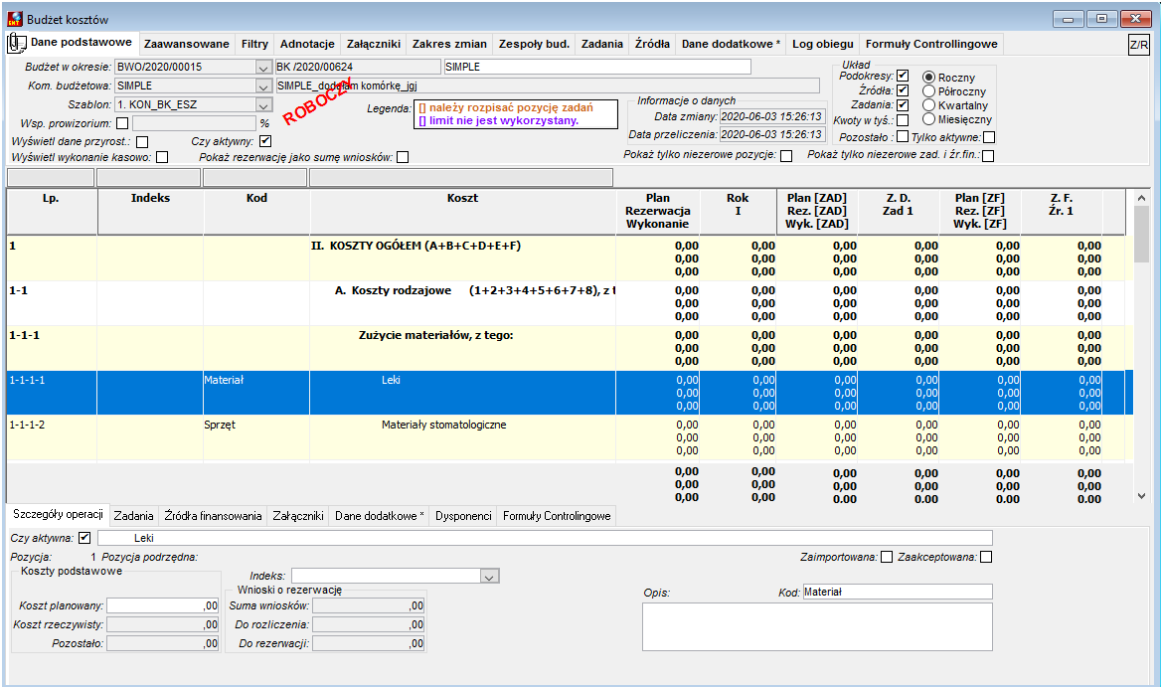Screen dimensions: 1162x687
Task: Toggle the Podokresy checkbox
Action: (903, 76)
